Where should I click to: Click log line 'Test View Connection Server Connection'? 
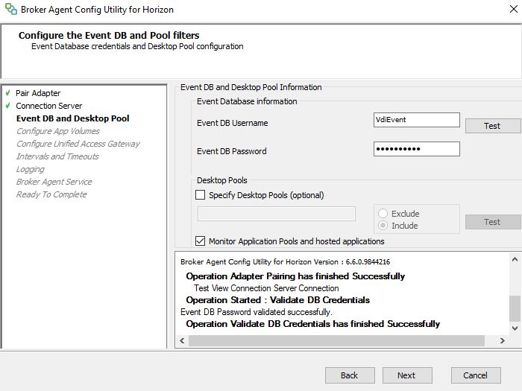pyautogui.click(x=266, y=288)
